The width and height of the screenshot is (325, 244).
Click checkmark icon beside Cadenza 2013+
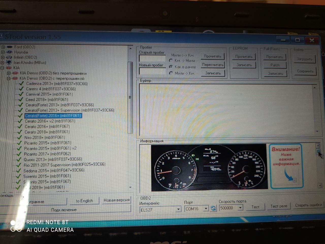(x=21, y=84)
